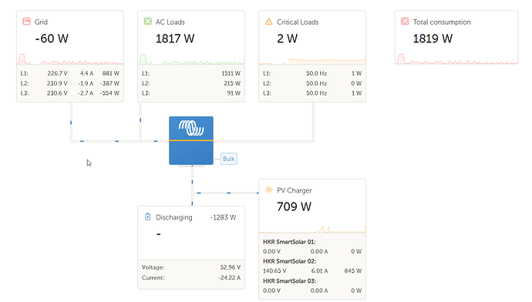Click the AC Loads 1817 W value

[175, 39]
